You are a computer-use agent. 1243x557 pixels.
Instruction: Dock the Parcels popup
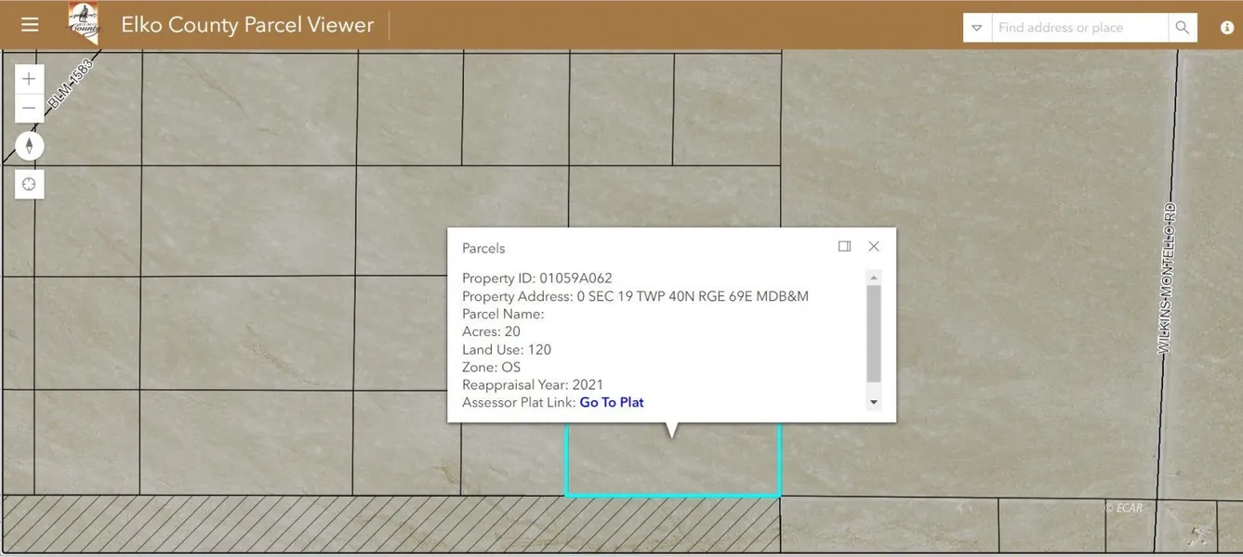(844, 247)
